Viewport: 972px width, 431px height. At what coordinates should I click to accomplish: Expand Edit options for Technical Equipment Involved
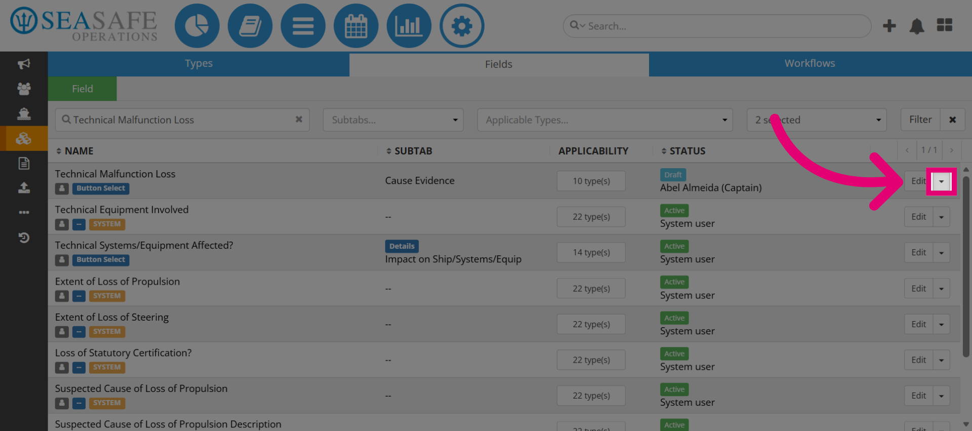pyautogui.click(x=942, y=217)
